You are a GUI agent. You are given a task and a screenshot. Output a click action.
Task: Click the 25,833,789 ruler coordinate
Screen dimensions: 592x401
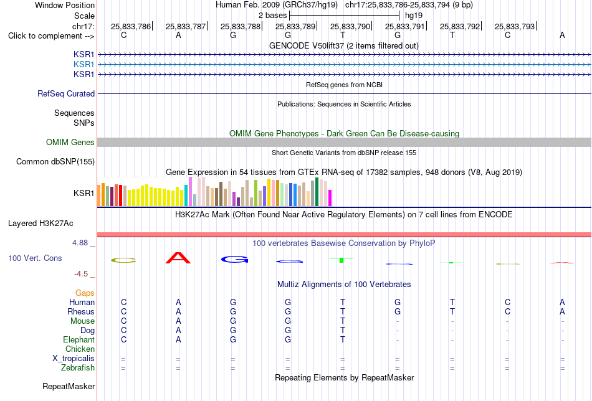295,26
